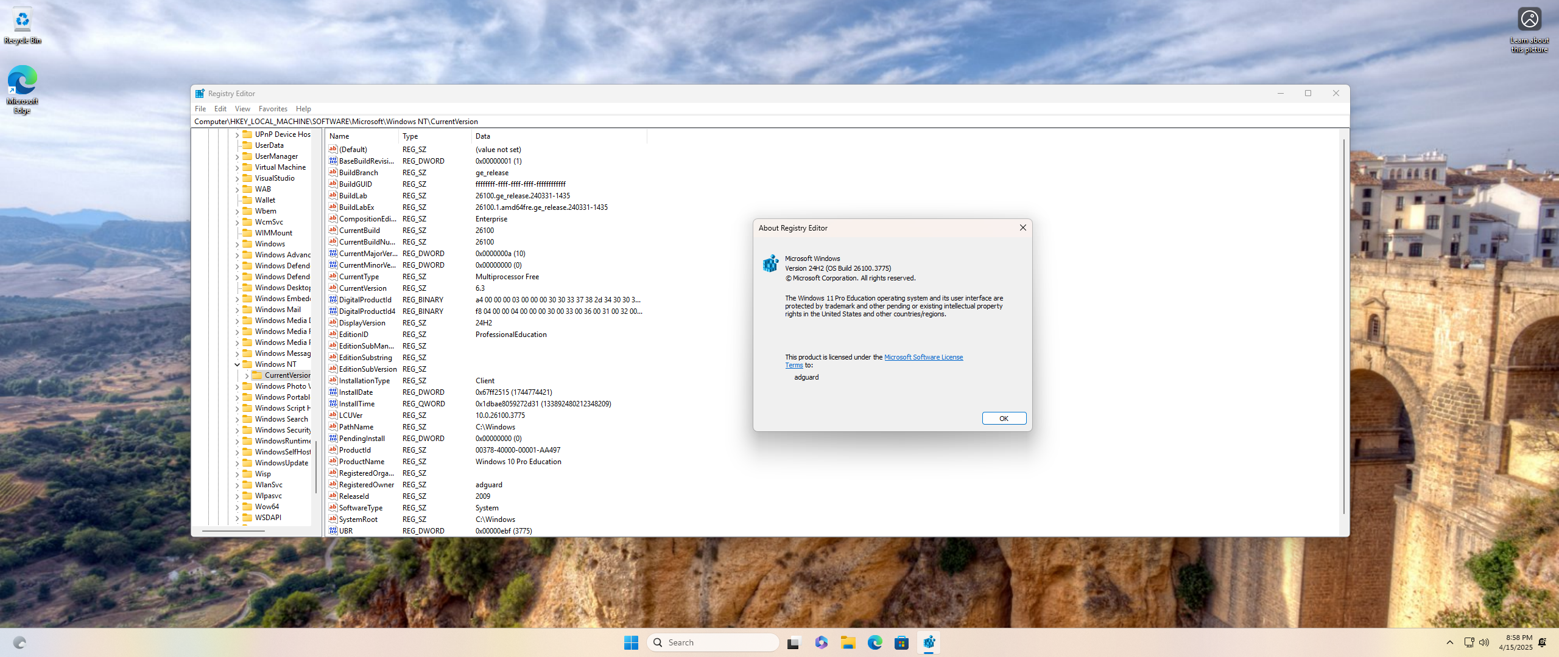
Task: Select the CurrentVersion key folder icon
Action: [258, 375]
